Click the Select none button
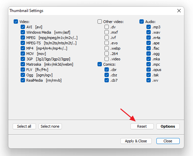The width and height of the screenshot is (193, 156). pos(50,126)
